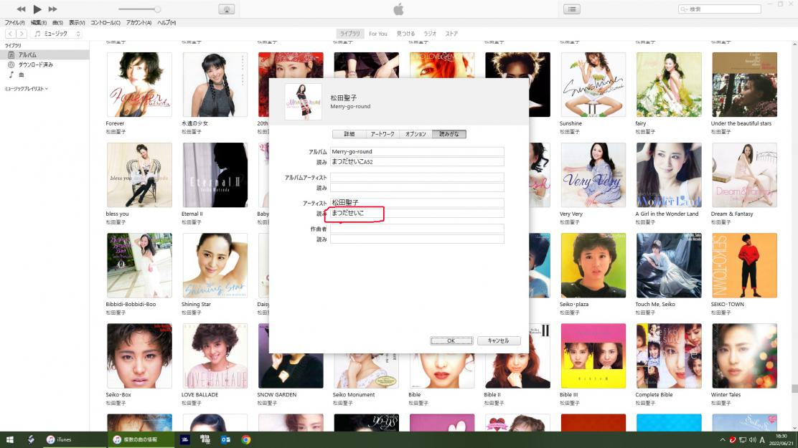The image size is (798, 448).
Task: Select the ダウンロード済み sidebar item
Action: click(x=35, y=65)
